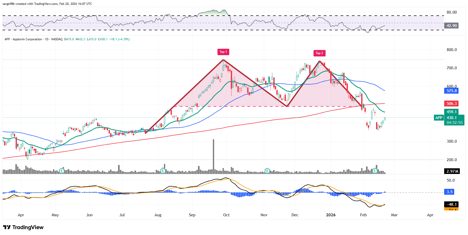Click the volume label 2.97 M
The width and height of the screenshot is (468, 235).
(452, 171)
